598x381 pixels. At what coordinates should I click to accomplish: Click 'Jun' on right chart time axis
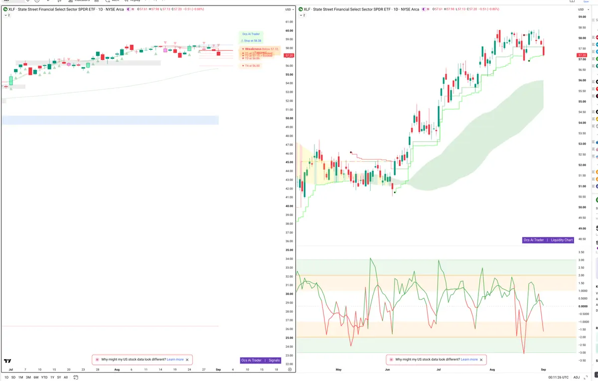pyautogui.click(x=387, y=370)
